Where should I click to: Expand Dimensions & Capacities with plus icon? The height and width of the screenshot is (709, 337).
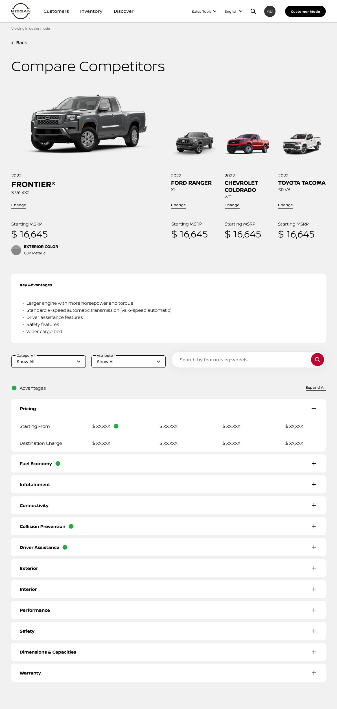pos(314,652)
